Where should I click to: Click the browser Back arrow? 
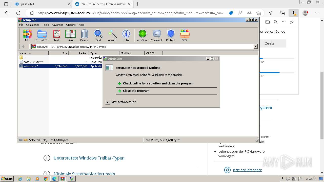(7, 13)
